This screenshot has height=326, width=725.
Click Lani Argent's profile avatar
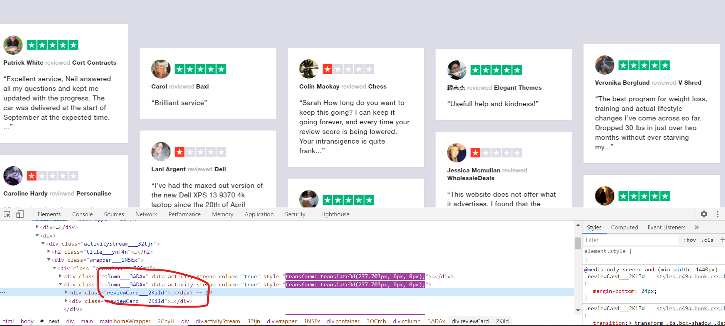click(161, 152)
